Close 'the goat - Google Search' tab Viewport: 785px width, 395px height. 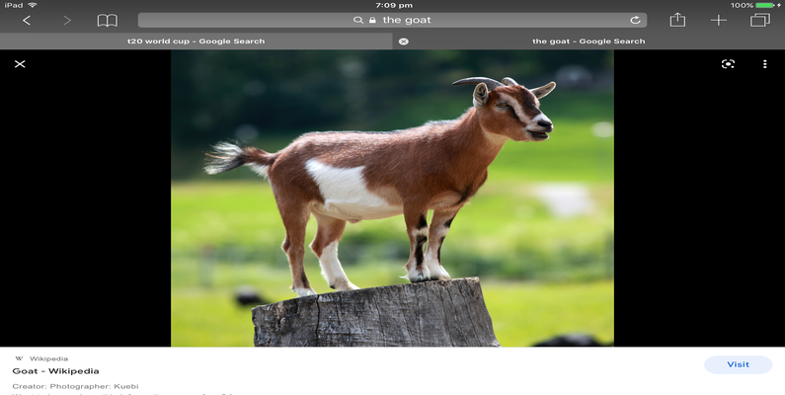pos(404,41)
